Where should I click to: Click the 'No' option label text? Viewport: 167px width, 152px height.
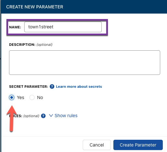click(x=40, y=97)
